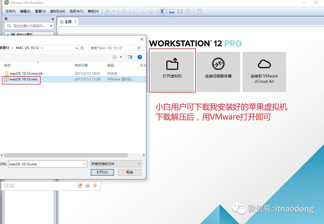
Task: Open the 文件(F) menu
Action: point(10,11)
